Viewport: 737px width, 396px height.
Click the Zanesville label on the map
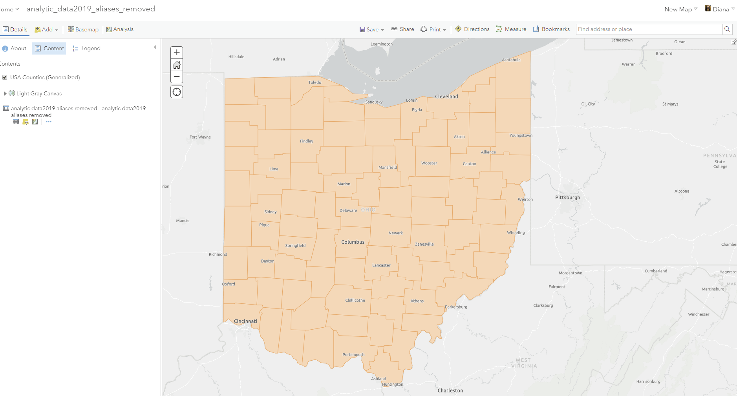tap(424, 244)
